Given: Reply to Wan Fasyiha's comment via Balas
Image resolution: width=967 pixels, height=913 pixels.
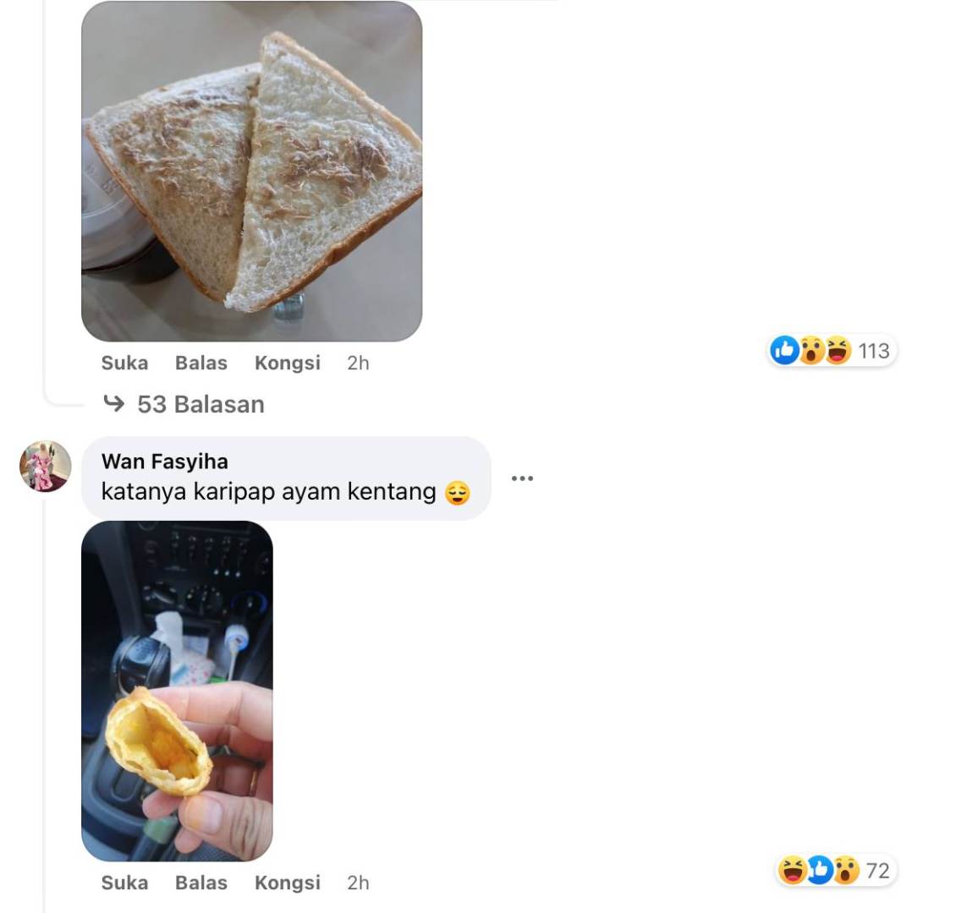Looking at the screenshot, I should tap(201, 883).
